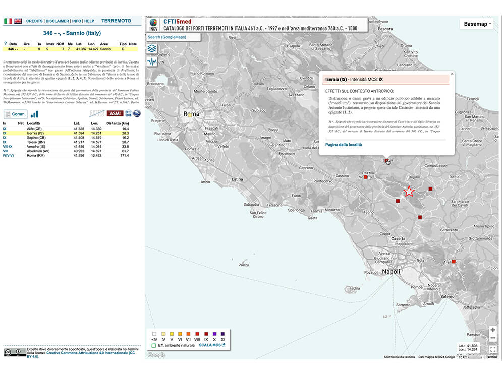This screenshot has width=502, height=376.
Task: Open the HELP page
Action: coord(89,21)
